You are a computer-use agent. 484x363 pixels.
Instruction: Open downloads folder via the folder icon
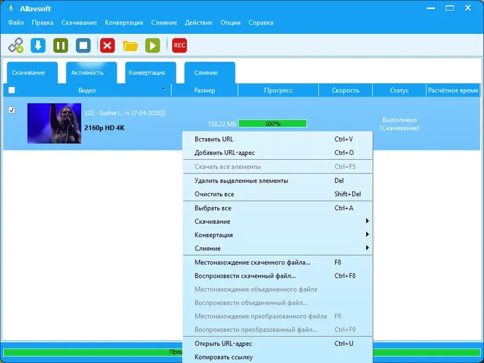click(x=129, y=45)
